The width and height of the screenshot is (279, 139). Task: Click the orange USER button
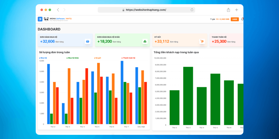(235, 19)
